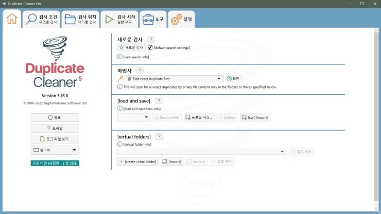This screenshot has height=214, width=381.
Task: Switch to the 검사 조건 tab
Action: pos(42,19)
